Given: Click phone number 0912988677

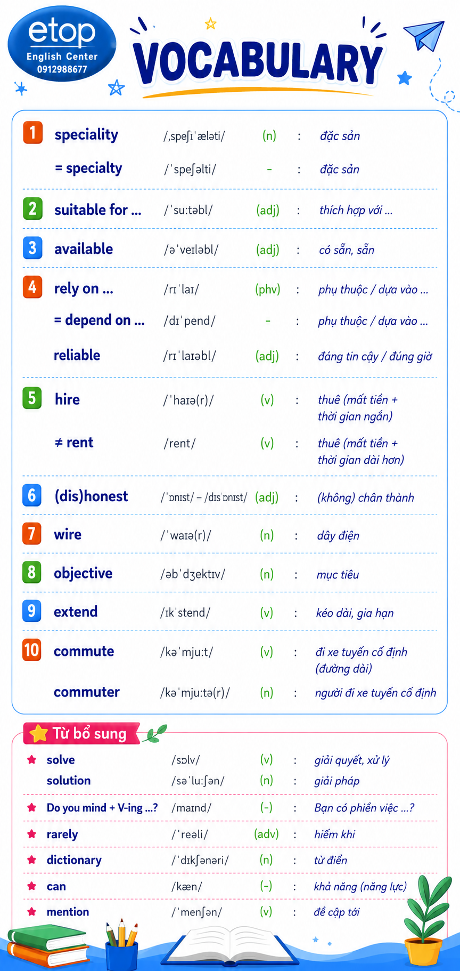Looking at the screenshot, I should click(62, 69).
